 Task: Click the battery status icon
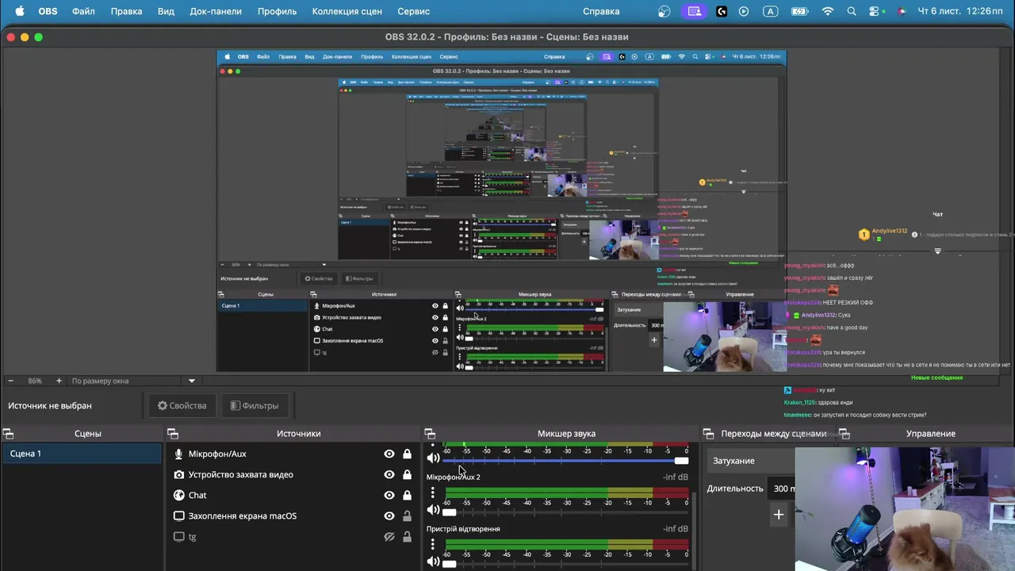(x=799, y=11)
